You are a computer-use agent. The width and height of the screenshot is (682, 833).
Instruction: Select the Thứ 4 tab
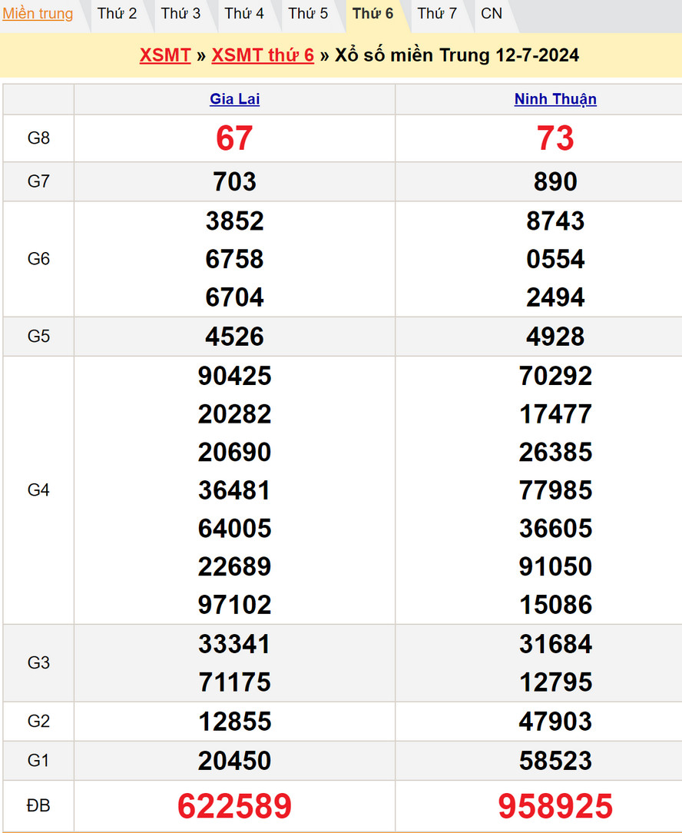coord(244,14)
